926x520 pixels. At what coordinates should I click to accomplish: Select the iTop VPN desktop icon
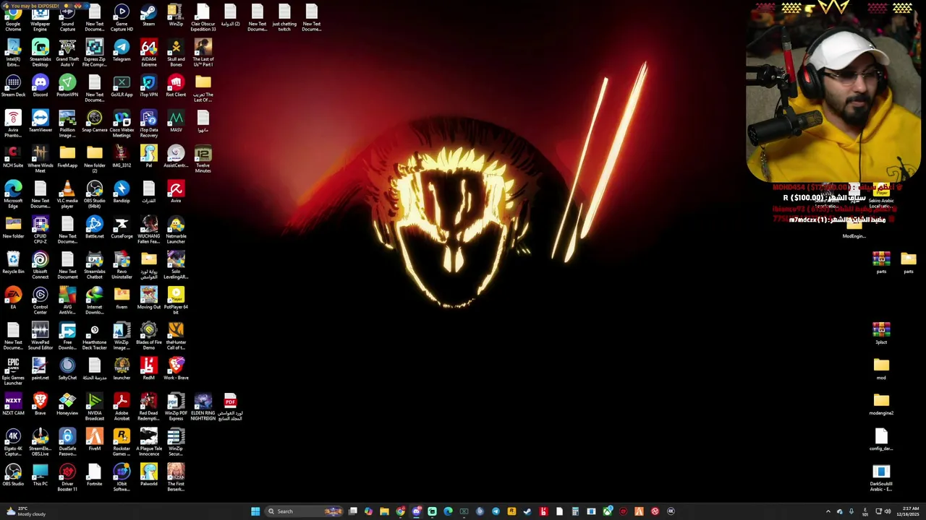click(x=148, y=87)
